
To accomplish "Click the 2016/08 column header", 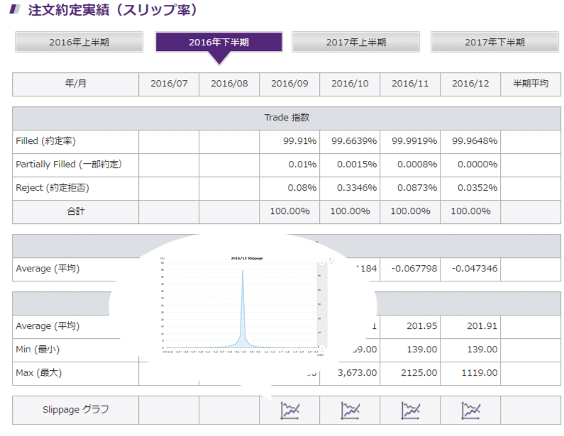I will pyautogui.click(x=229, y=84).
